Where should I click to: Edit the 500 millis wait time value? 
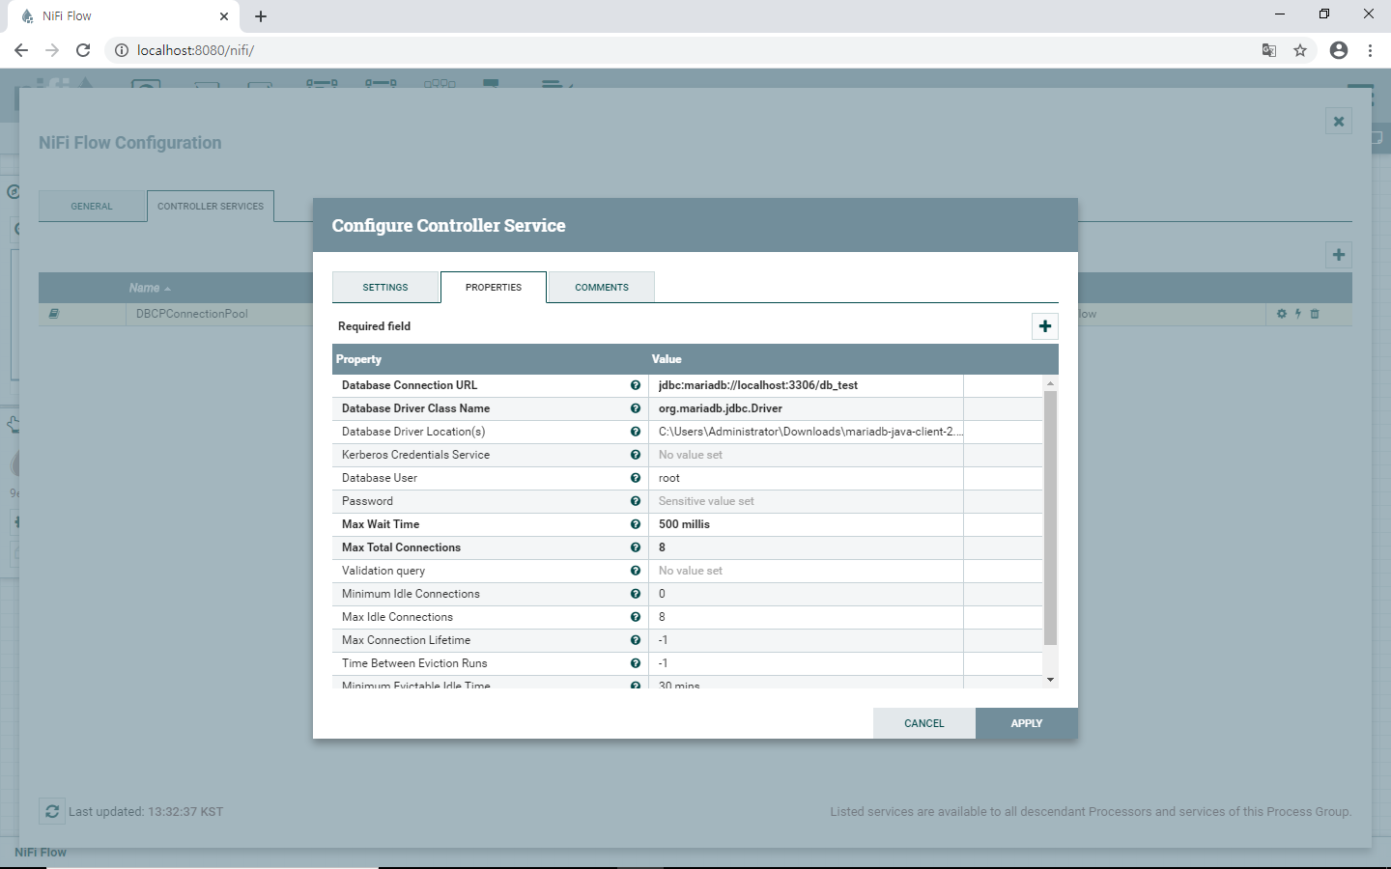(807, 524)
